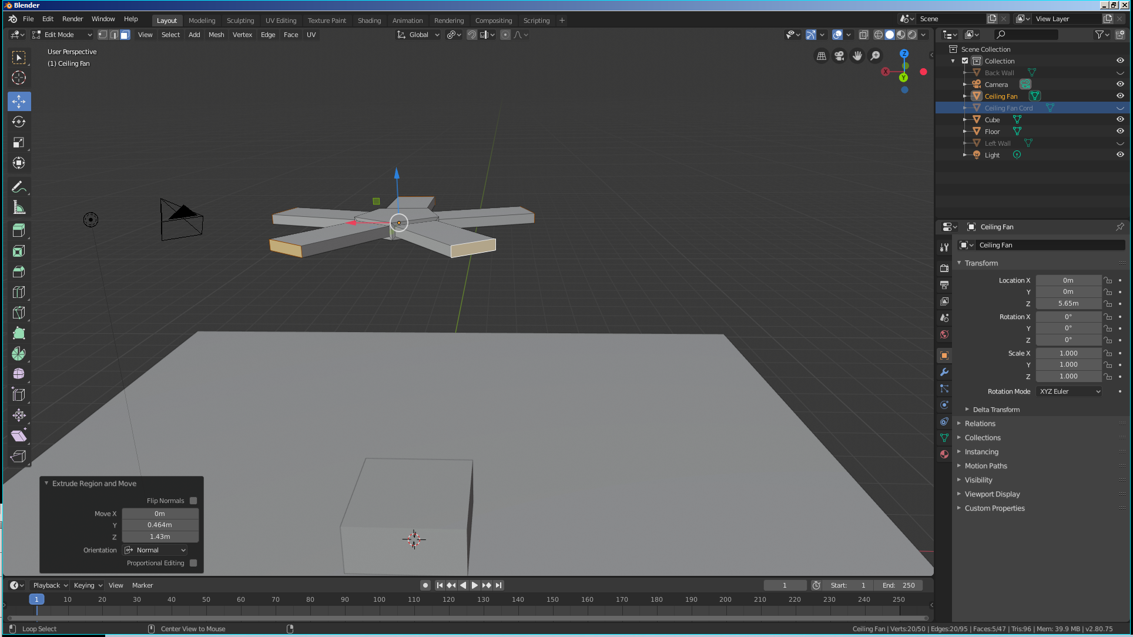Toggle camera view in viewport
The height and width of the screenshot is (637, 1133).
click(x=839, y=56)
